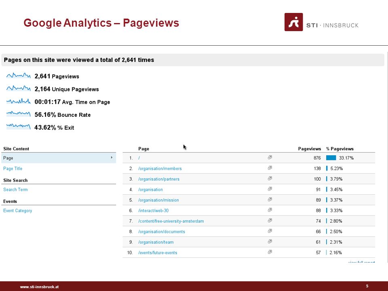Click the 56.16% Bounce Rate metric
The height and width of the screenshot is (291, 388).
[x=62, y=115]
